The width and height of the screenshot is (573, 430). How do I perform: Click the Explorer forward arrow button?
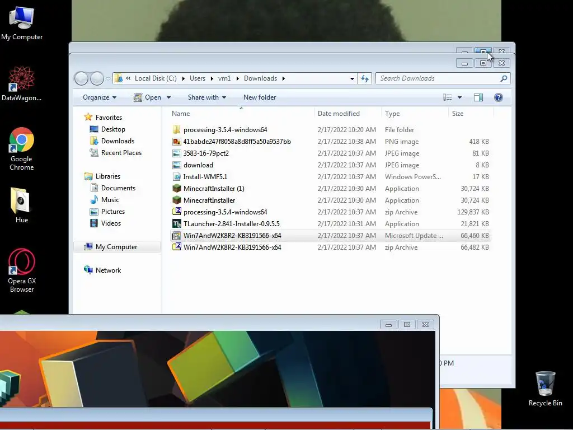[97, 78]
